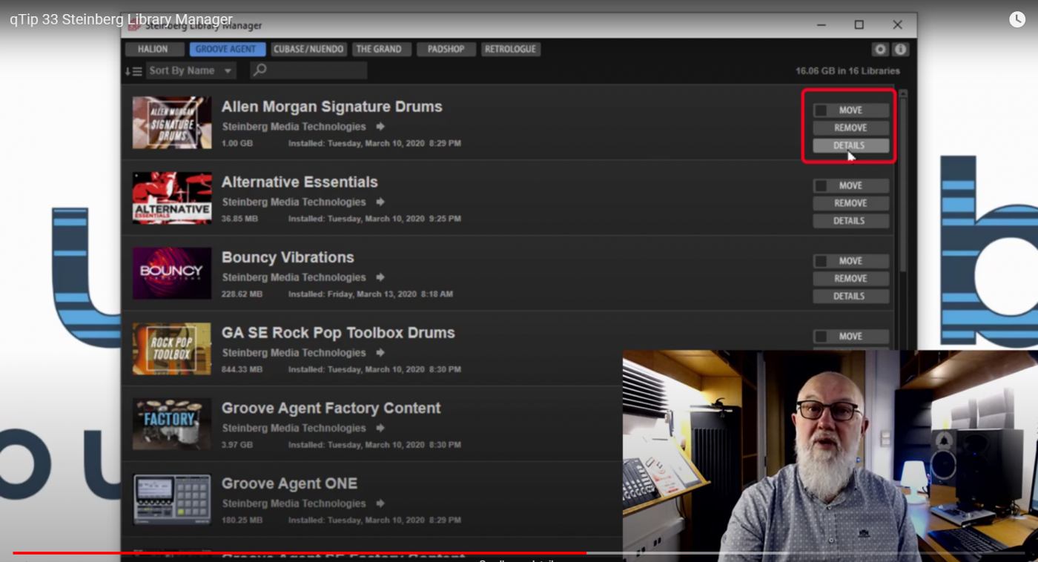1038x562 pixels.
Task: Switch to the GROOVE AGENT tab
Action: click(x=226, y=49)
